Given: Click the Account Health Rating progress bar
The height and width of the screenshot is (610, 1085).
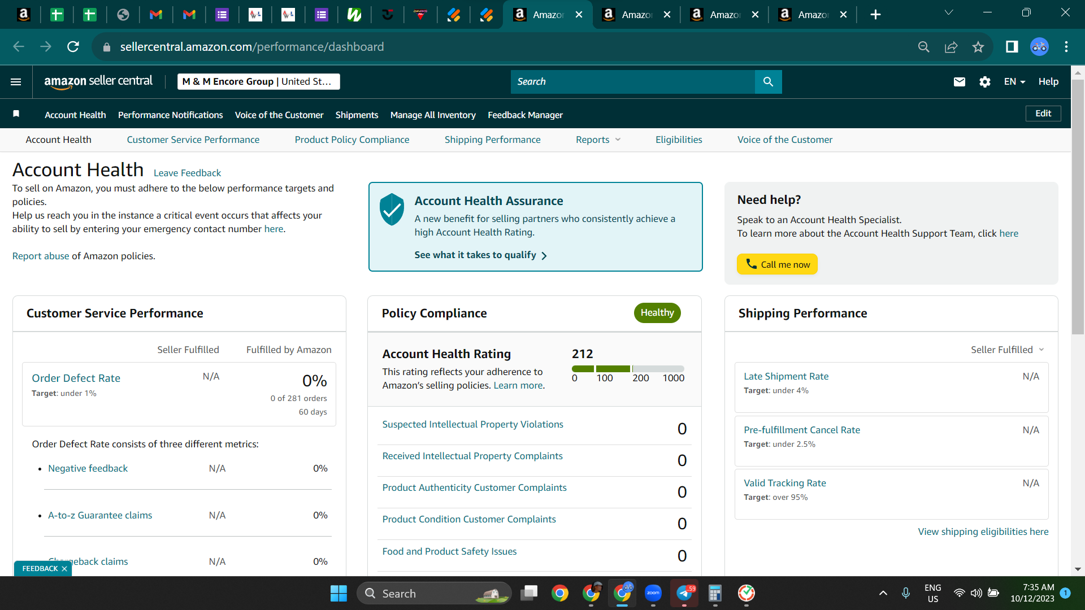Looking at the screenshot, I should click(x=628, y=369).
